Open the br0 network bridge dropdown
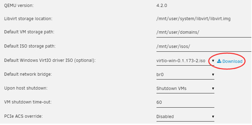Image resolution: width=252 pixels, height=125 pixels. (185, 75)
